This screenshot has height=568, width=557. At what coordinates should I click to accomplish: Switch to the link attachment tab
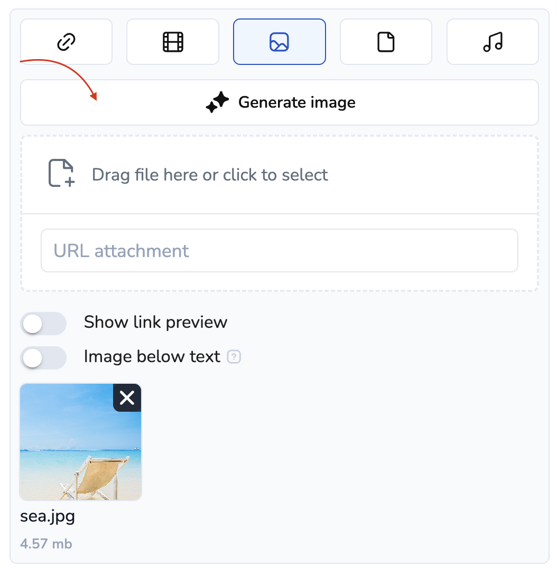click(66, 42)
